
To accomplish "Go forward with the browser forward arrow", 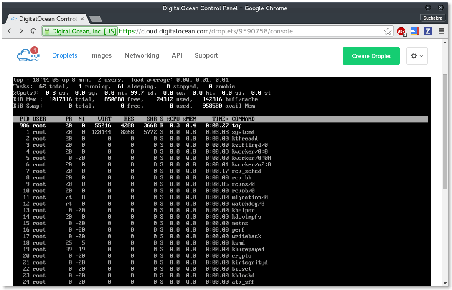I will (x=21, y=31).
